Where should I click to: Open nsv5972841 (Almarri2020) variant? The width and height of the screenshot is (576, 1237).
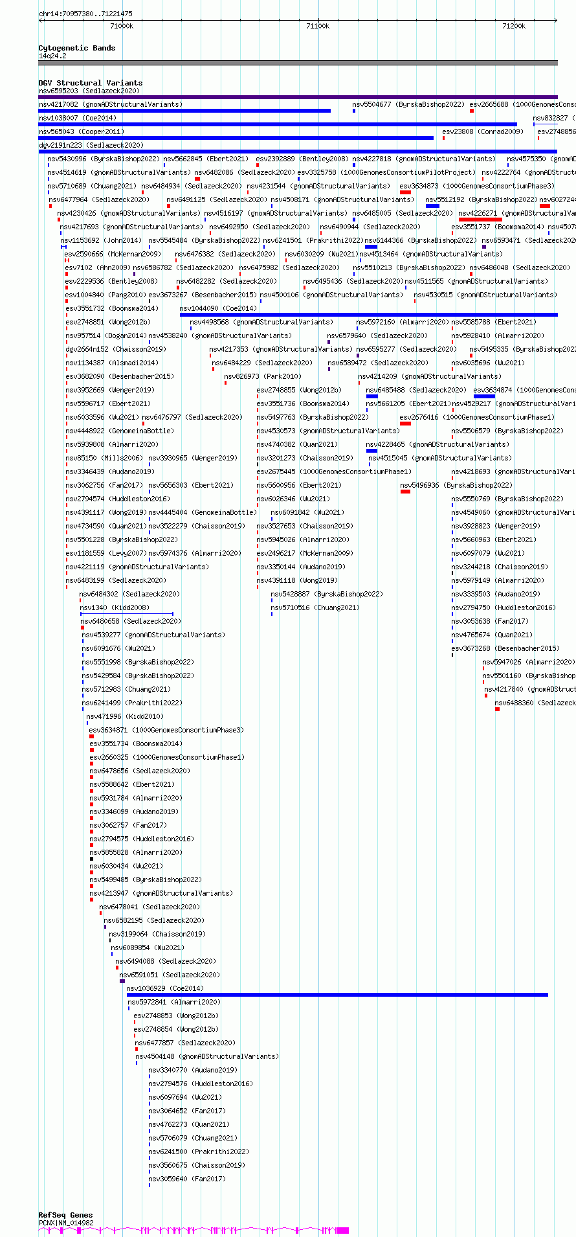173,1002
